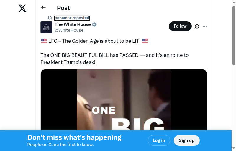Image resolution: width=236 pixels, height=151 pixels.
Task: Follow The White House account
Action: click(x=180, y=26)
